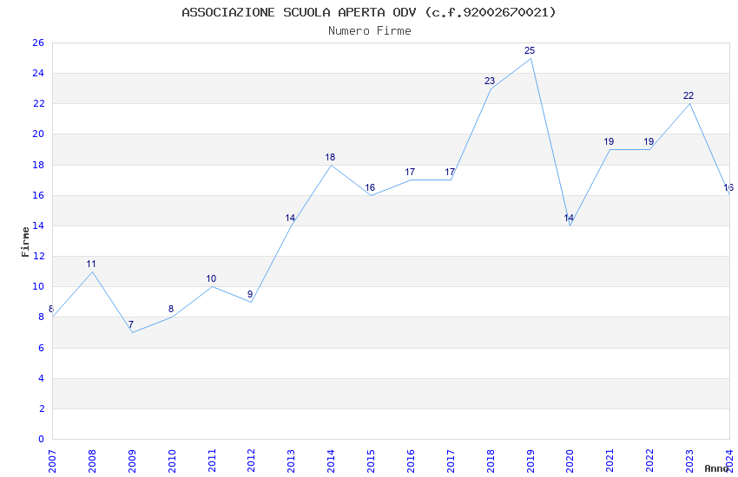The height and width of the screenshot is (477, 738).
Task: Click the data value 16 above 2015
Action: point(370,187)
